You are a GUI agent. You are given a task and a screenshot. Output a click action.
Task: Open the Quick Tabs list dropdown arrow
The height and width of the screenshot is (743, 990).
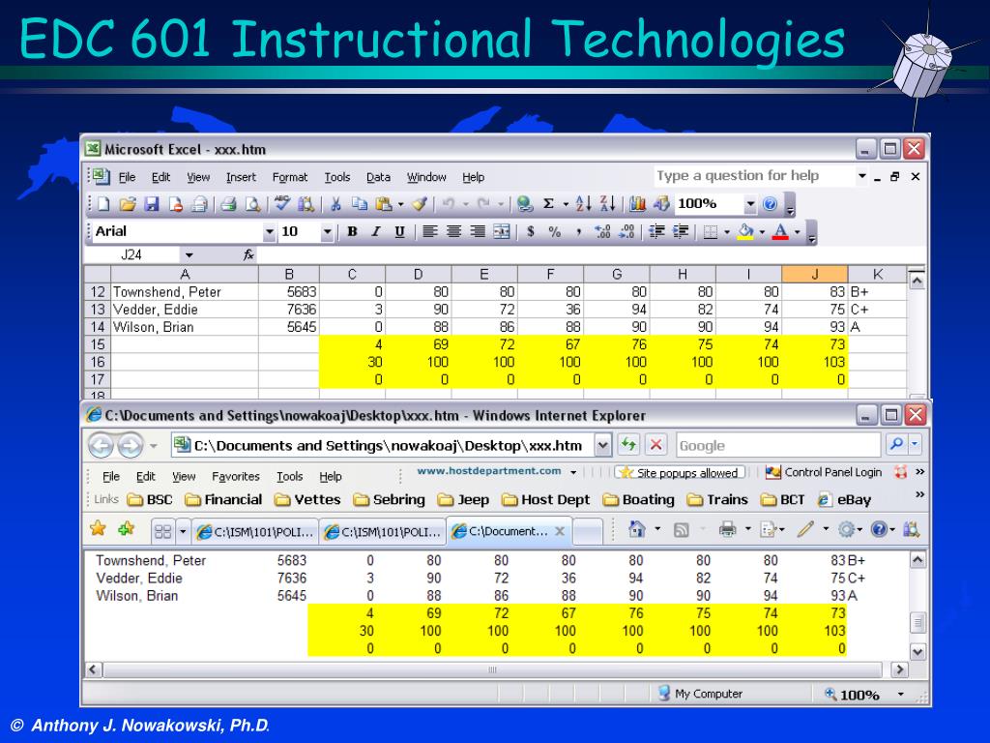click(183, 531)
